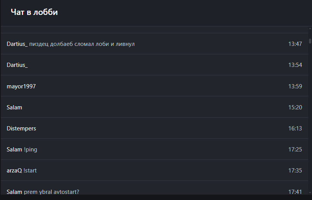The image size is (312, 200).
Task: Click the "!ping" message text
Action: [30, 150]
